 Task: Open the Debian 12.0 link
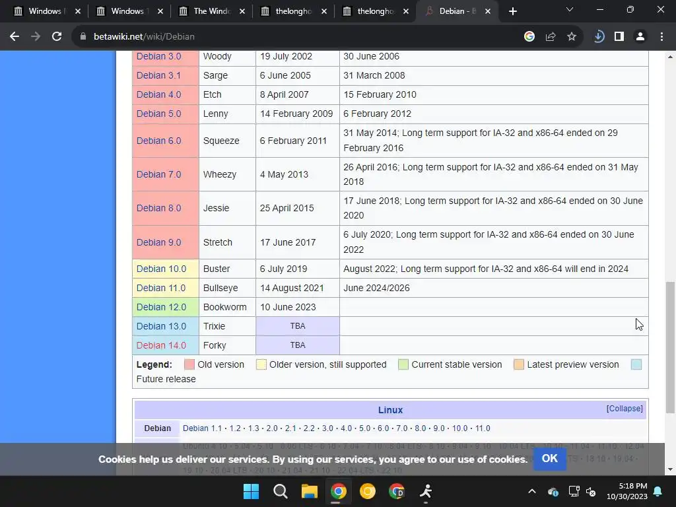(x=161, y=307)
